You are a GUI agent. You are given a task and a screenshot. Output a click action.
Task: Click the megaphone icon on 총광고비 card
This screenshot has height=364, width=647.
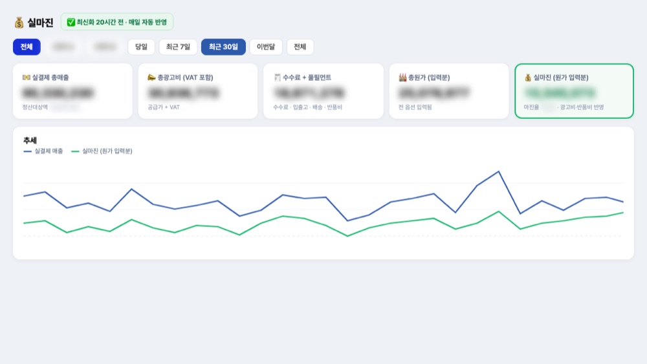click(x=151, y=77)
